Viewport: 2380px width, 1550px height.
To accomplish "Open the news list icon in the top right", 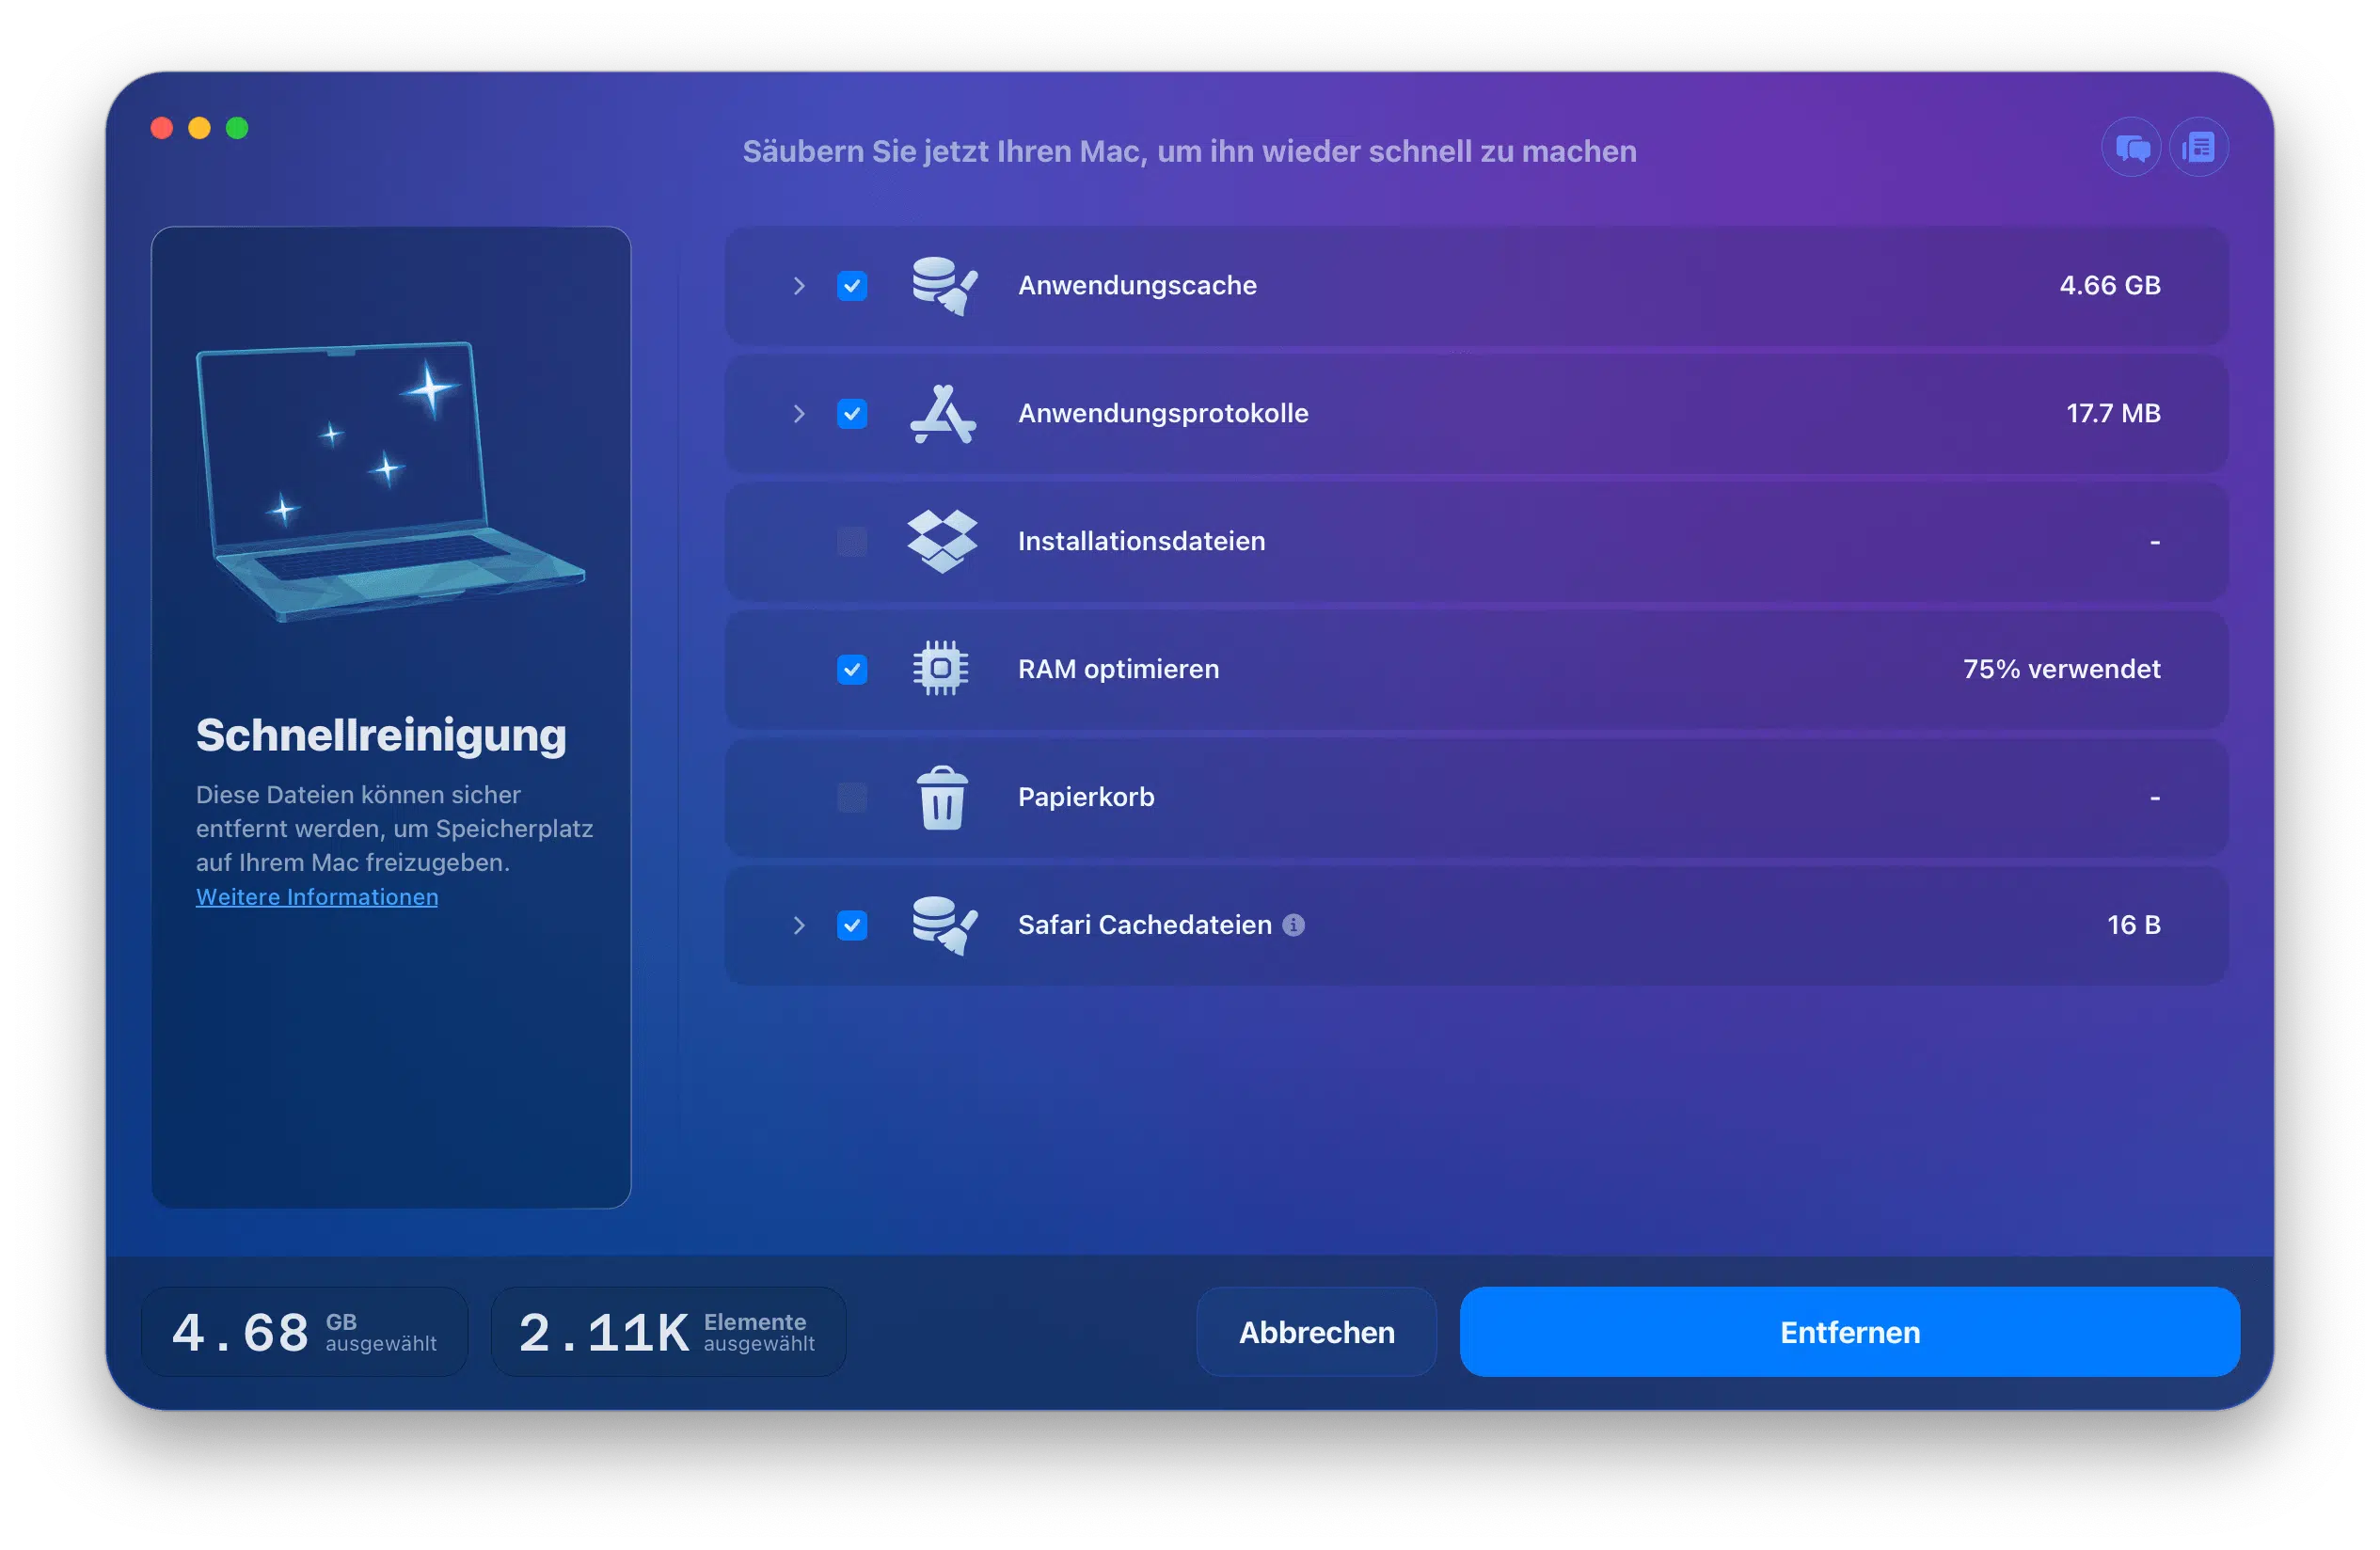I will pos(2199,148).
